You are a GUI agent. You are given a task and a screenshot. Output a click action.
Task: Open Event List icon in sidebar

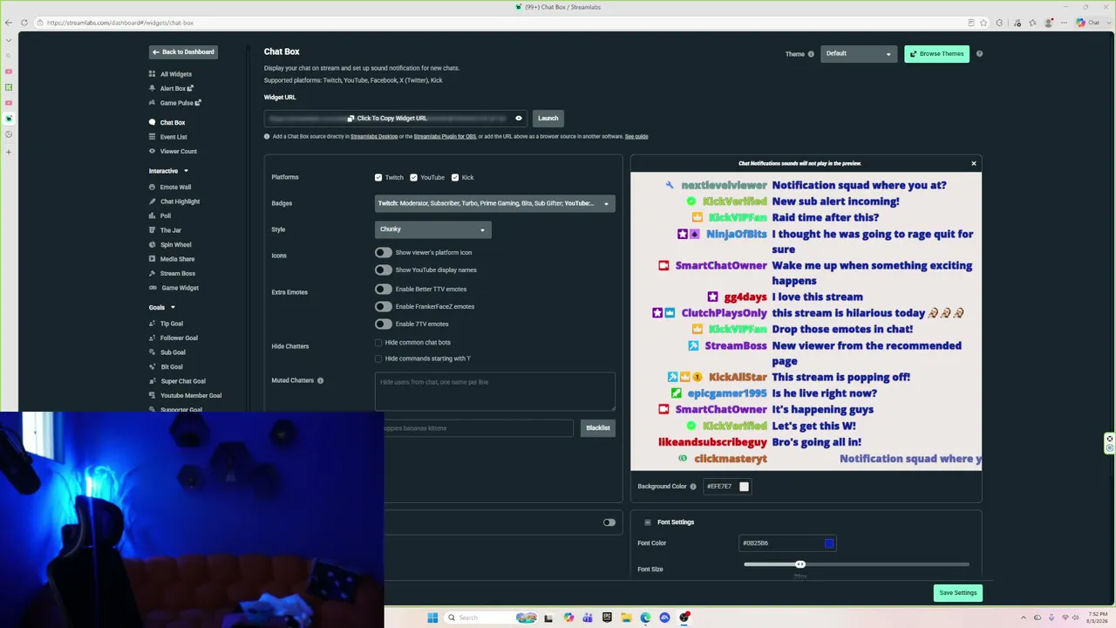click(x=152, y=137)
